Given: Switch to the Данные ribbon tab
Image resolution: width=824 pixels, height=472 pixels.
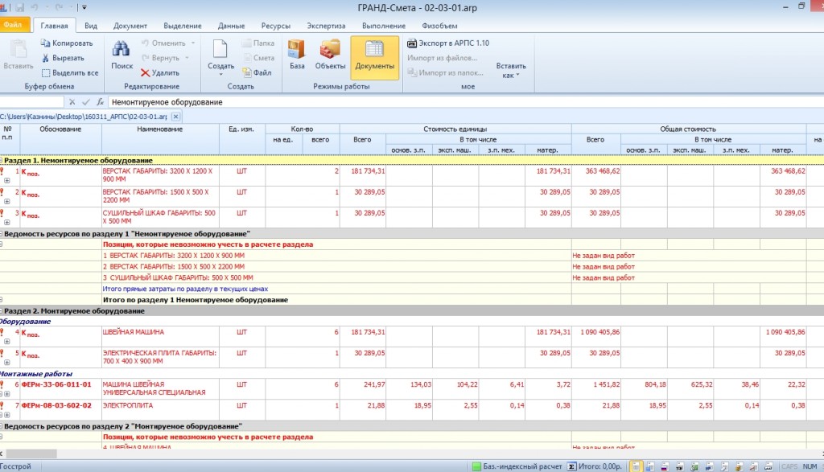Looking at the screenshot, I should click(x=231, y=26).
